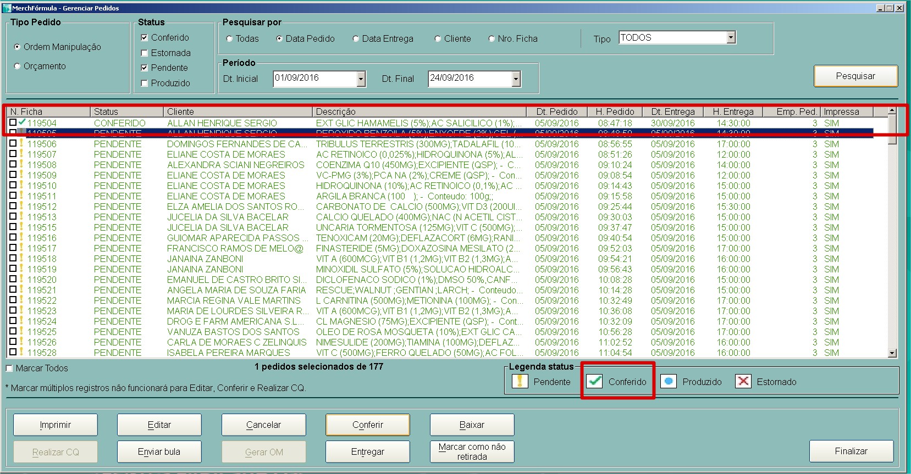Viewport: 911px width, 474px height.
Task: Expand the Dt. Final date picker
Action: coord(516,79)
